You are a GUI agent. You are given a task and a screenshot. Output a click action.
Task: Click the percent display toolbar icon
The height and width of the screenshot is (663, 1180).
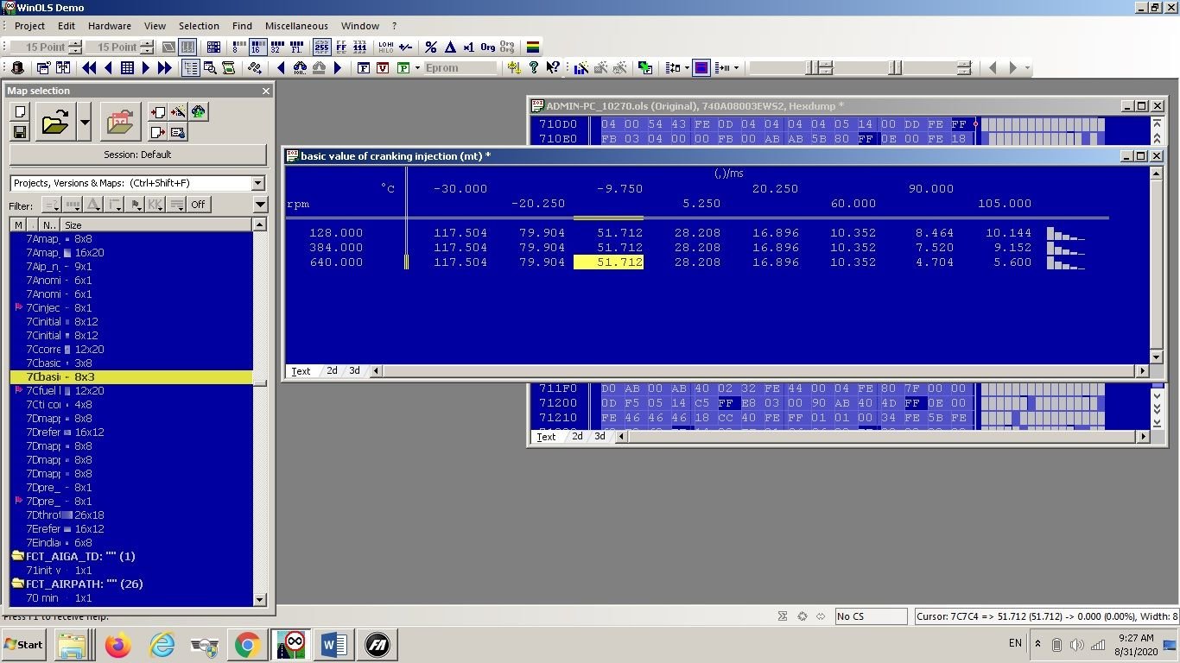(x=431, y=47)
